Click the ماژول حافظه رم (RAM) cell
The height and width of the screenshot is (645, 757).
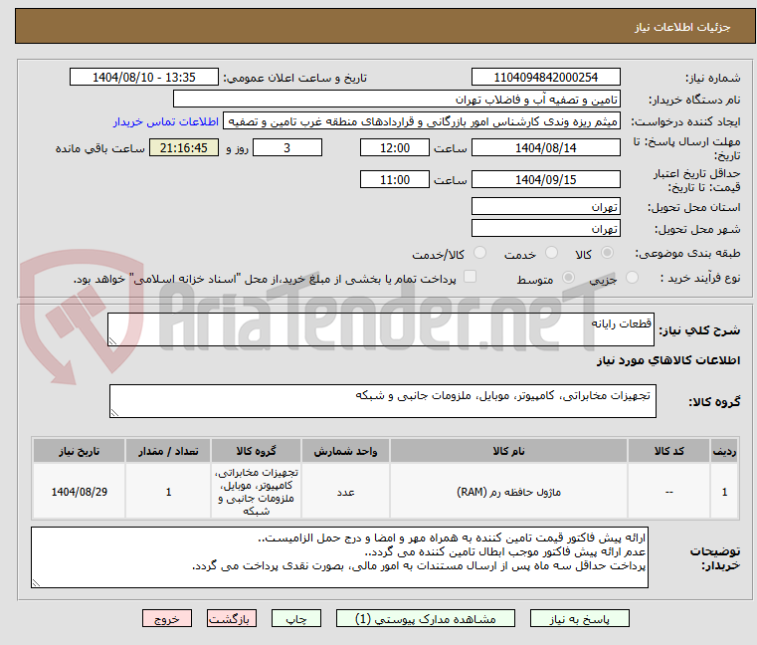[508, 493]
